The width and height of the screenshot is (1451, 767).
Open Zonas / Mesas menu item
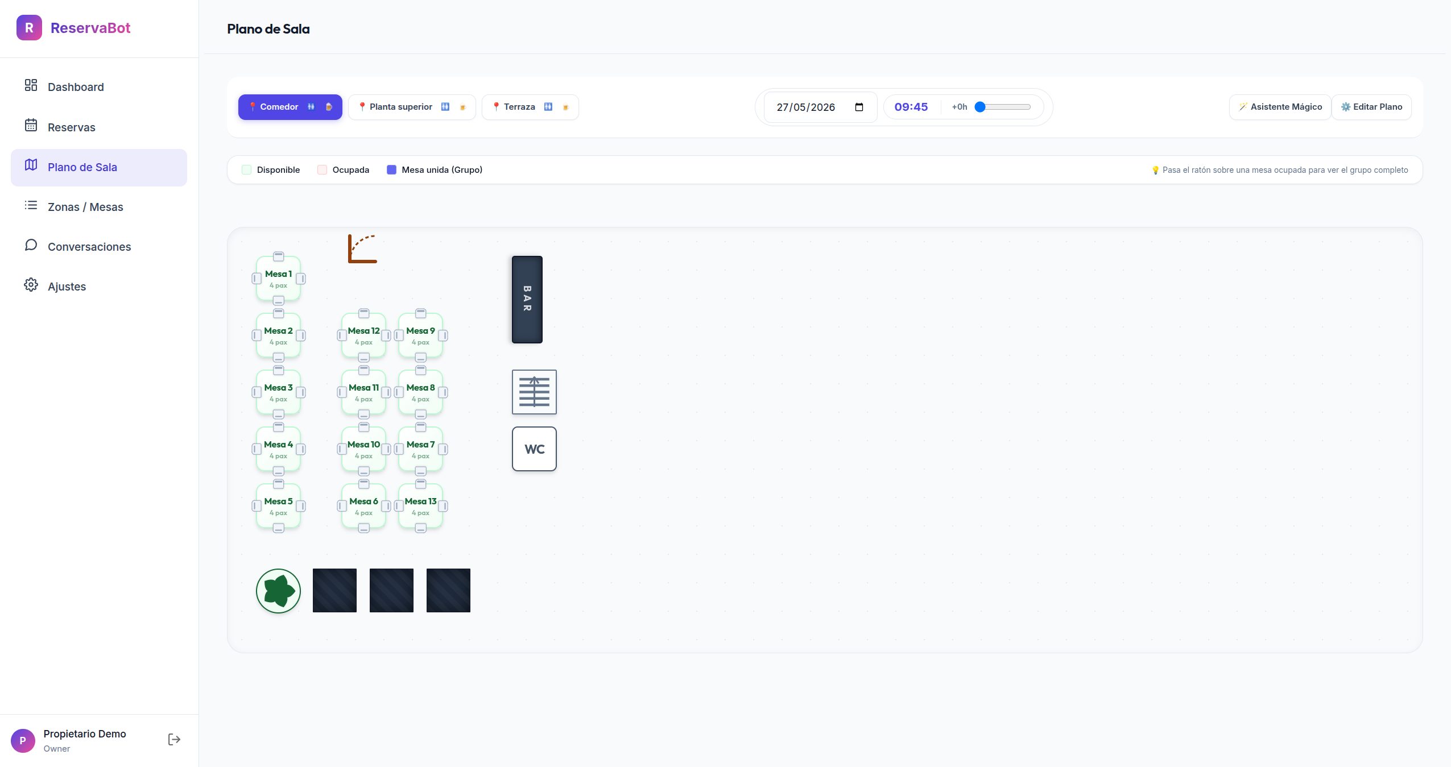(x=99, y=207)
